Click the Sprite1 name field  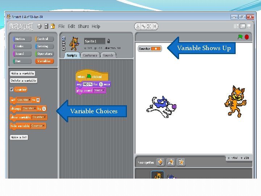click(x=95, y=41)
